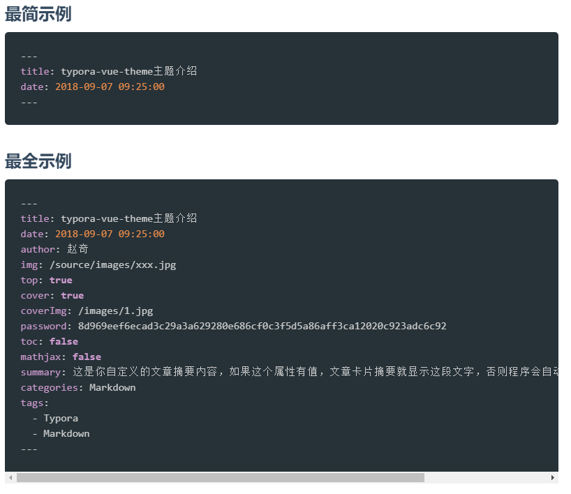Image resolution: width=571 pixels, height=494 pixels.
Task: Click the 'tags:' key
Action: (x=35, y=403)
